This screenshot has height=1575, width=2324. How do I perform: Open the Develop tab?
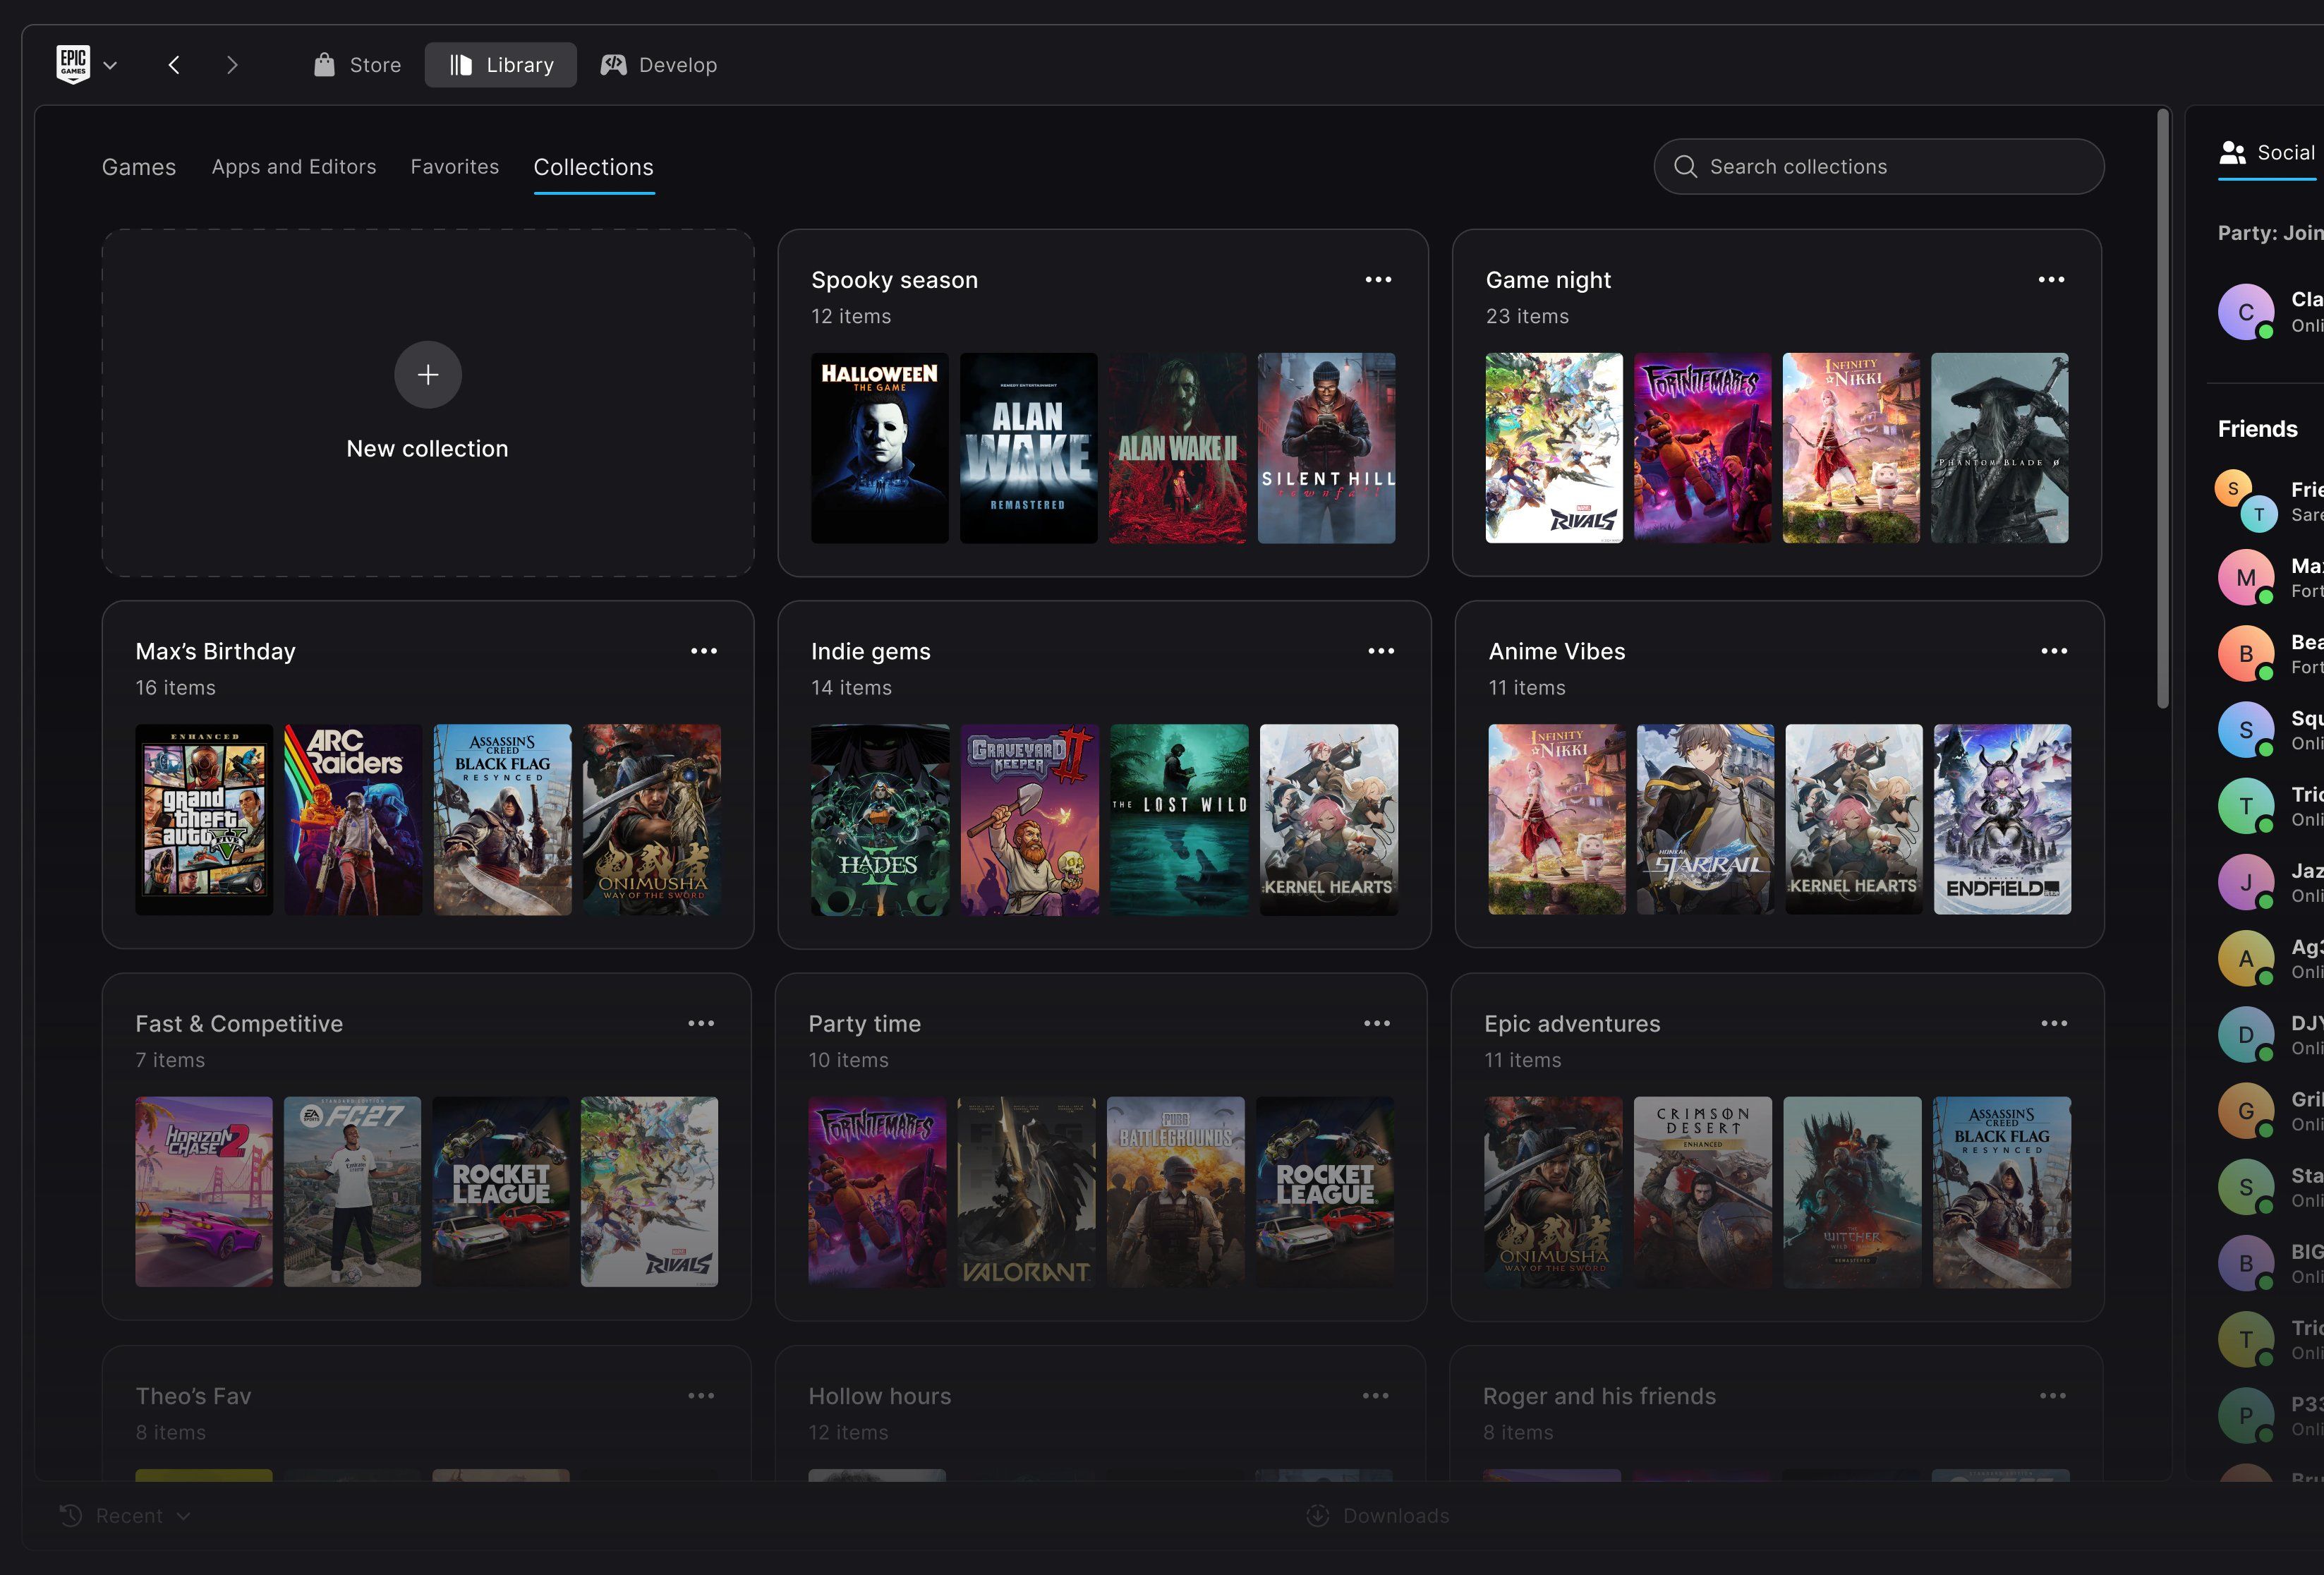659,65
